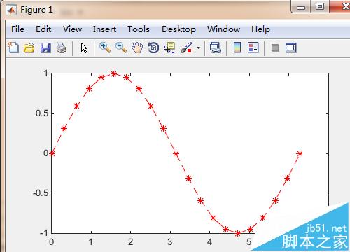350x252 pixels.
Task: Enable the Pan hand tool
Action: coord(137,48)
